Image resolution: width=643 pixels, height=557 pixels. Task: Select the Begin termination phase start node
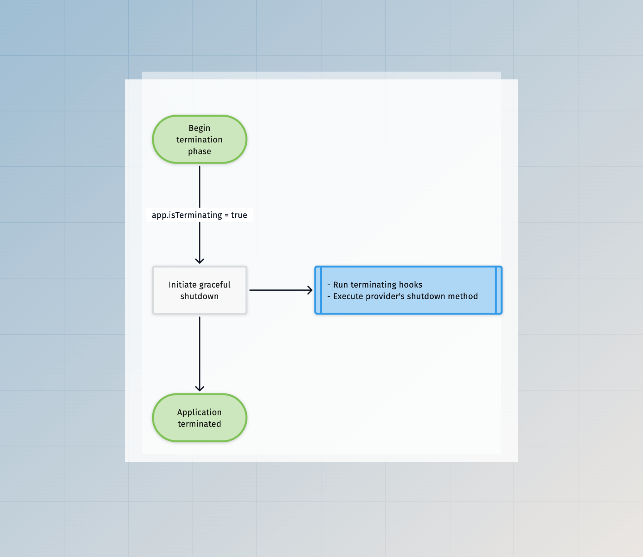[199, 139]
